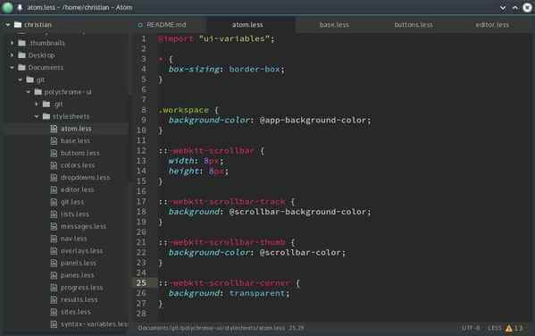Click the christian folder icon
Viewport: 535px width, 336px height.
point(18,25)
